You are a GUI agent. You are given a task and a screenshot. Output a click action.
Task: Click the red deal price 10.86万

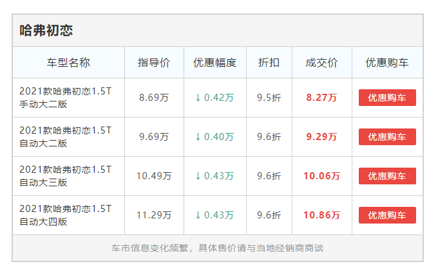pos(322,215)
